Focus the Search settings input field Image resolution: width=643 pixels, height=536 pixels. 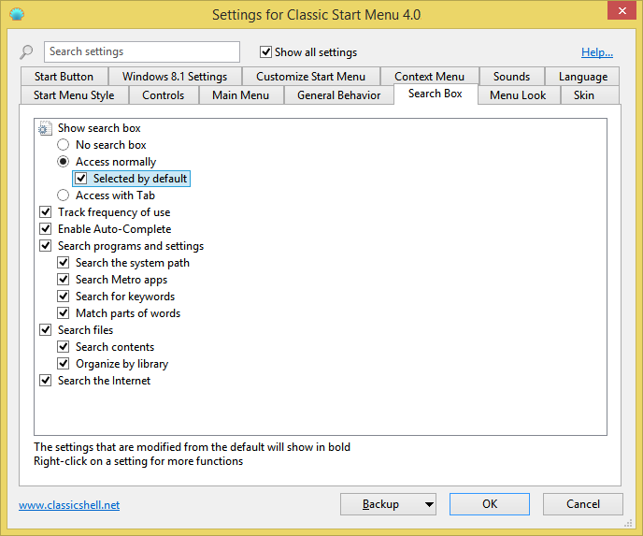142,51
